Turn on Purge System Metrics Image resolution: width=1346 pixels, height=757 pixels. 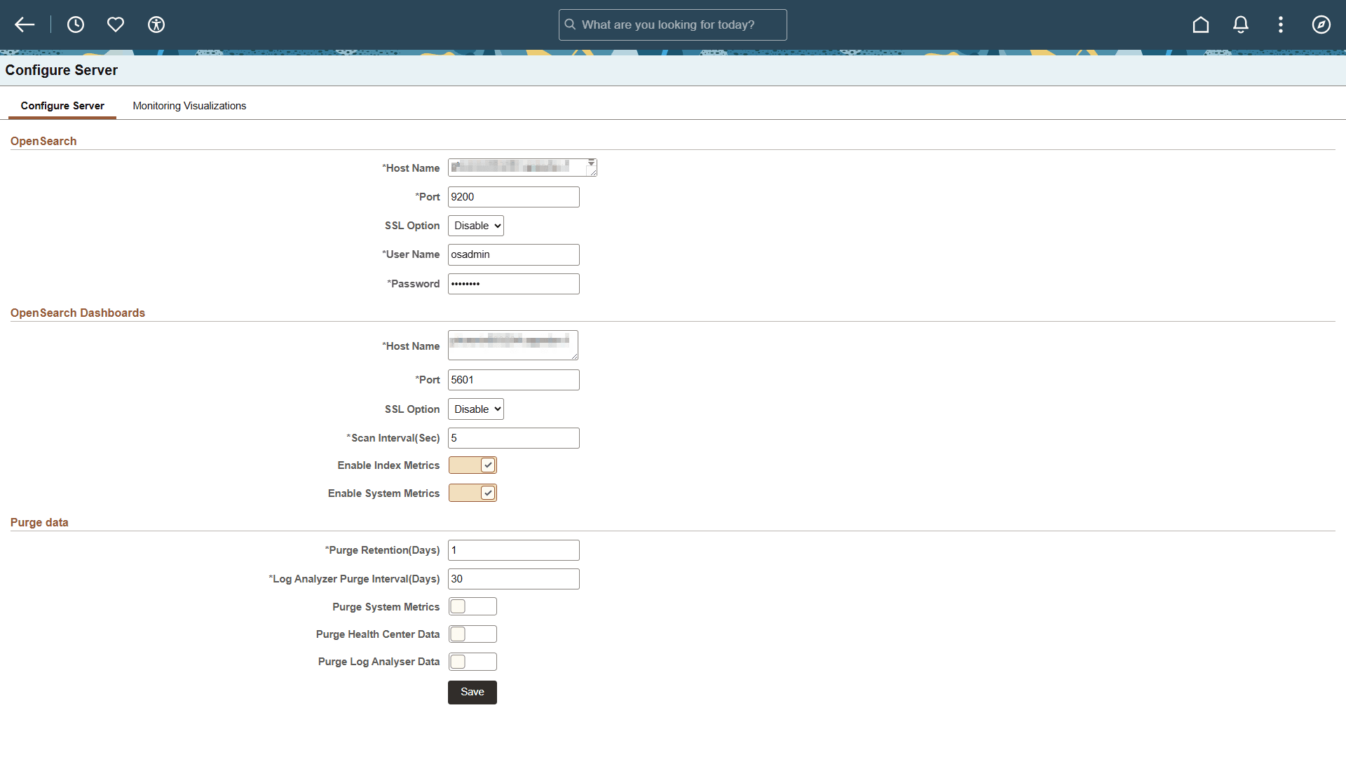(x=473, y=606)
